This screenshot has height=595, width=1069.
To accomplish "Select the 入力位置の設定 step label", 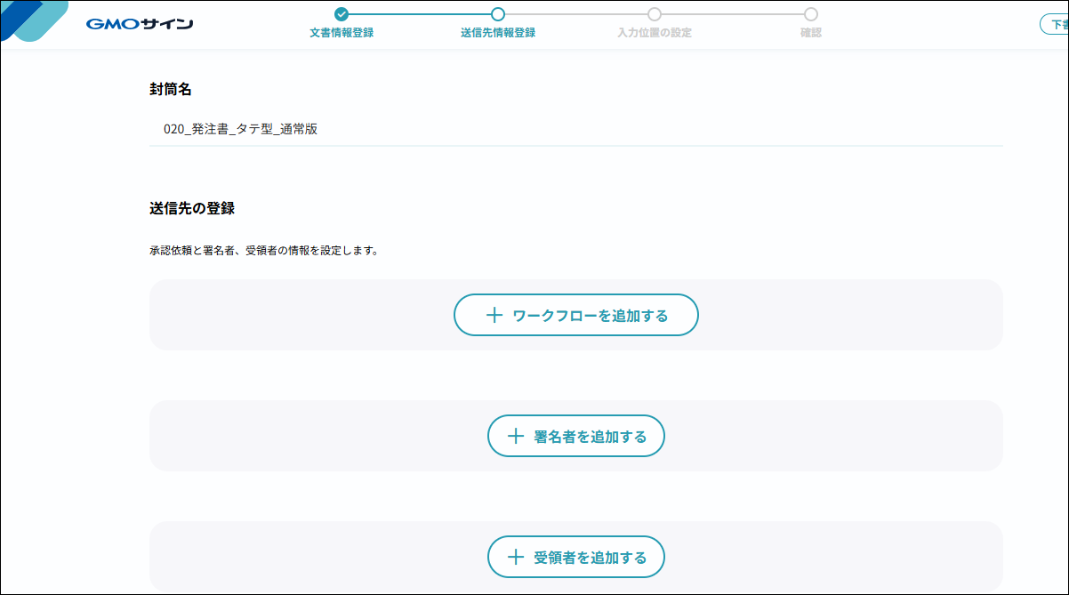I will point(655,33).
